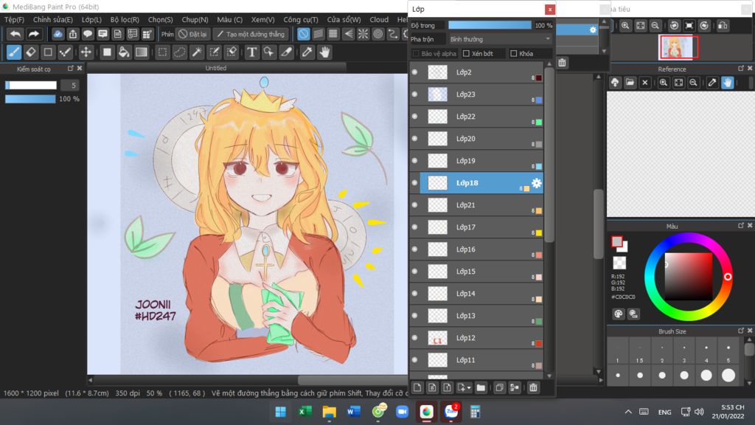The width and height of the screenshot is (755, 425).
Task: Hide the Lớp23 layer
Action: [414, 94]
